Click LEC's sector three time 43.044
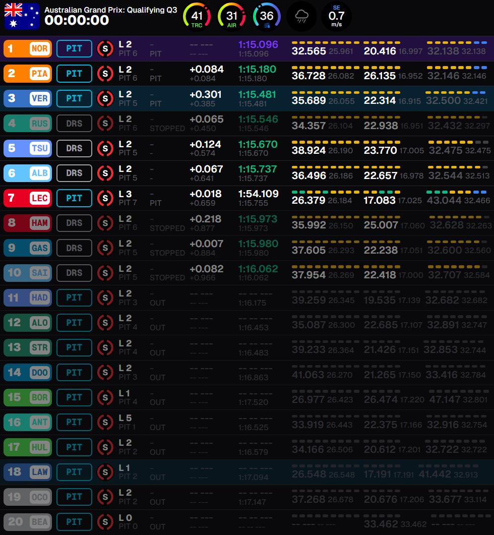The height and width of the screenshot is (535, 494). 445,200
